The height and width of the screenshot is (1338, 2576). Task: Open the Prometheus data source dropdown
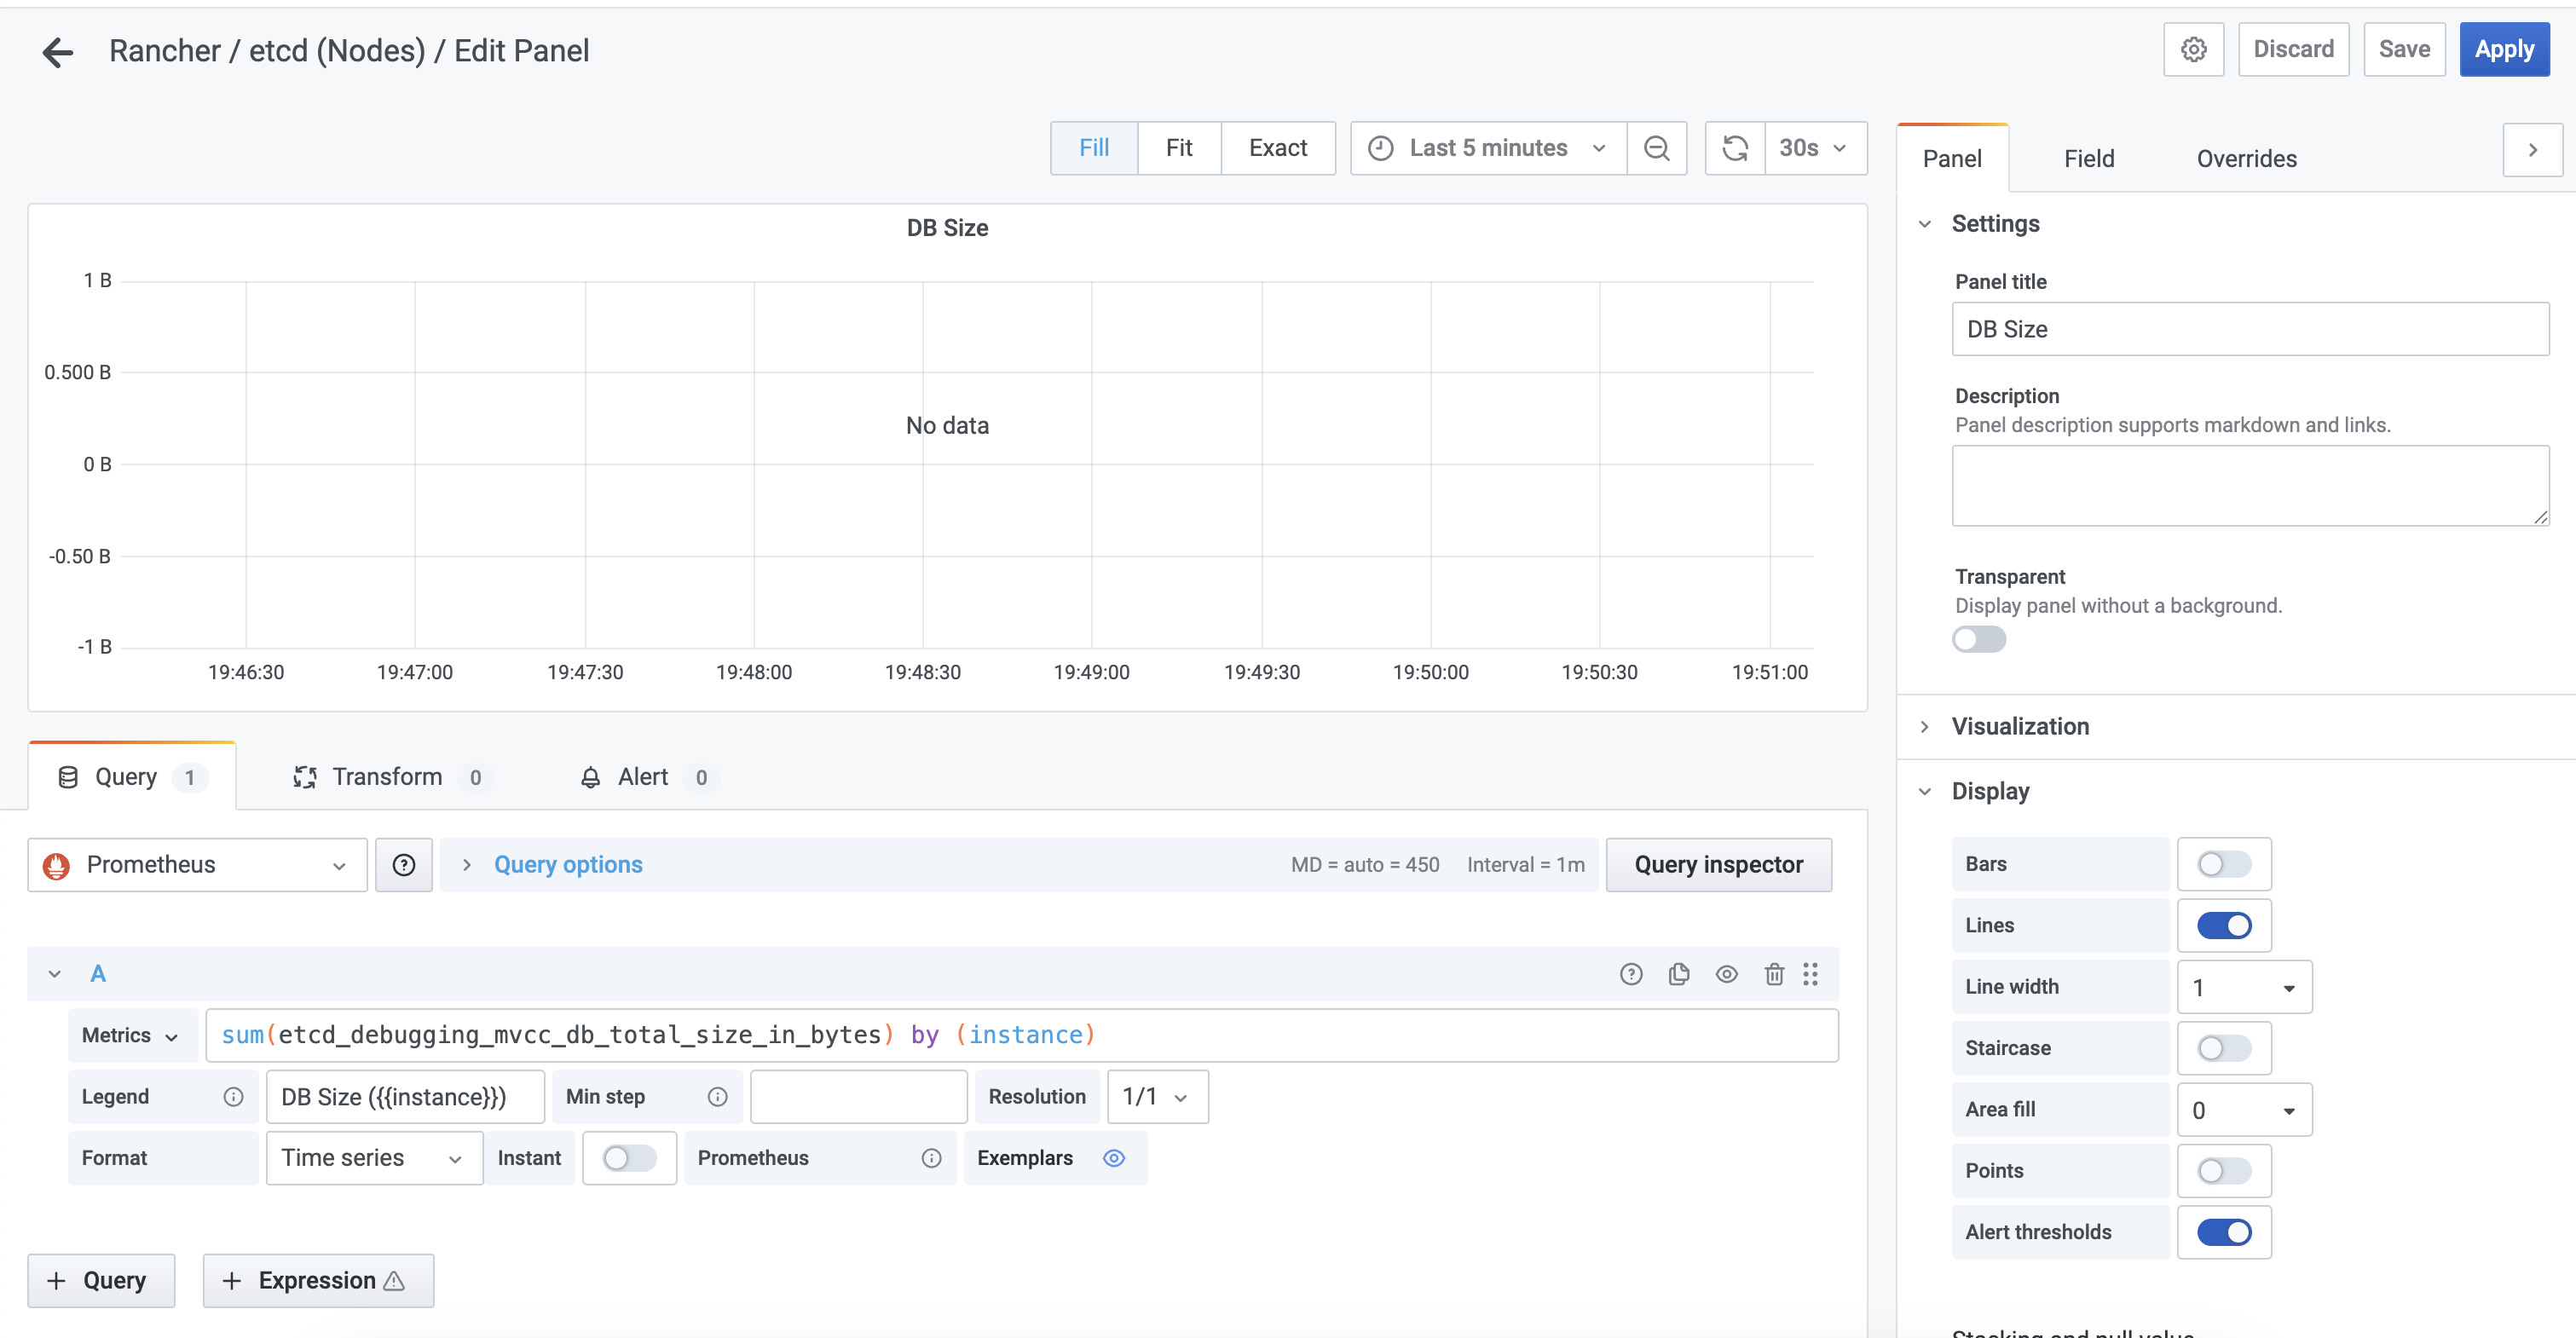[x=197, y=865]
